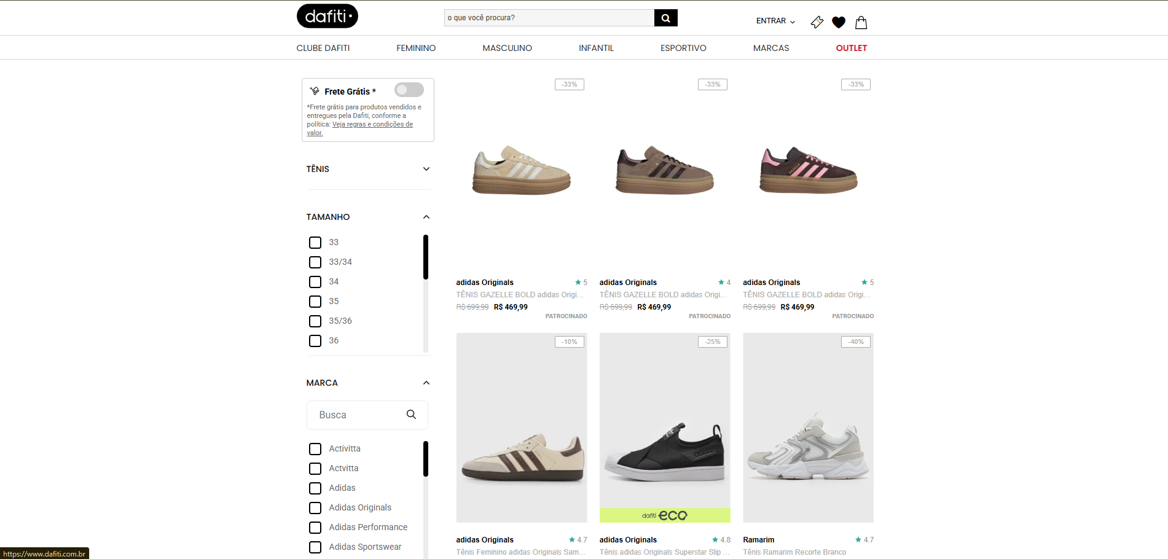Toggle the Frete Grátis switch
This screenshot has height=559, width=1168.
[x=409, y=90]
